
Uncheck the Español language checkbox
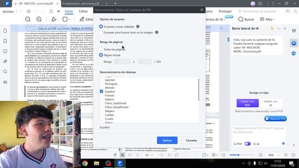tap(101, 91)
